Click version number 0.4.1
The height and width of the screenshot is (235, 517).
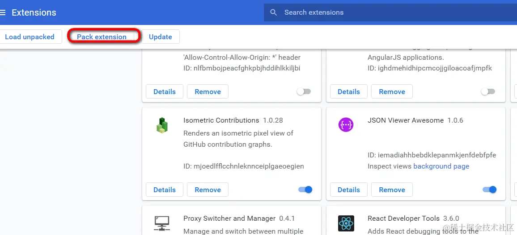(x=287, y=219)
